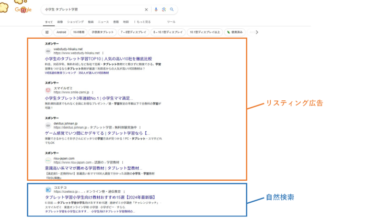Open ad ゲーム感覚でいつ間にかデキてる link

[x=97, y=133]
